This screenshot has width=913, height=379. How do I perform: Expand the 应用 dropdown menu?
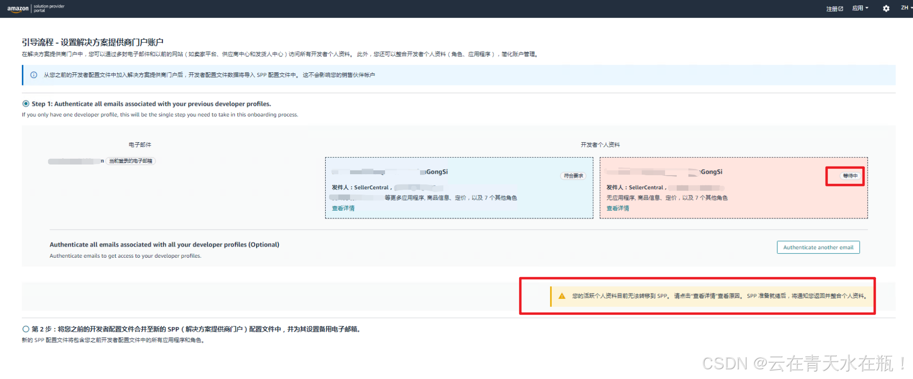pos(860,8)
